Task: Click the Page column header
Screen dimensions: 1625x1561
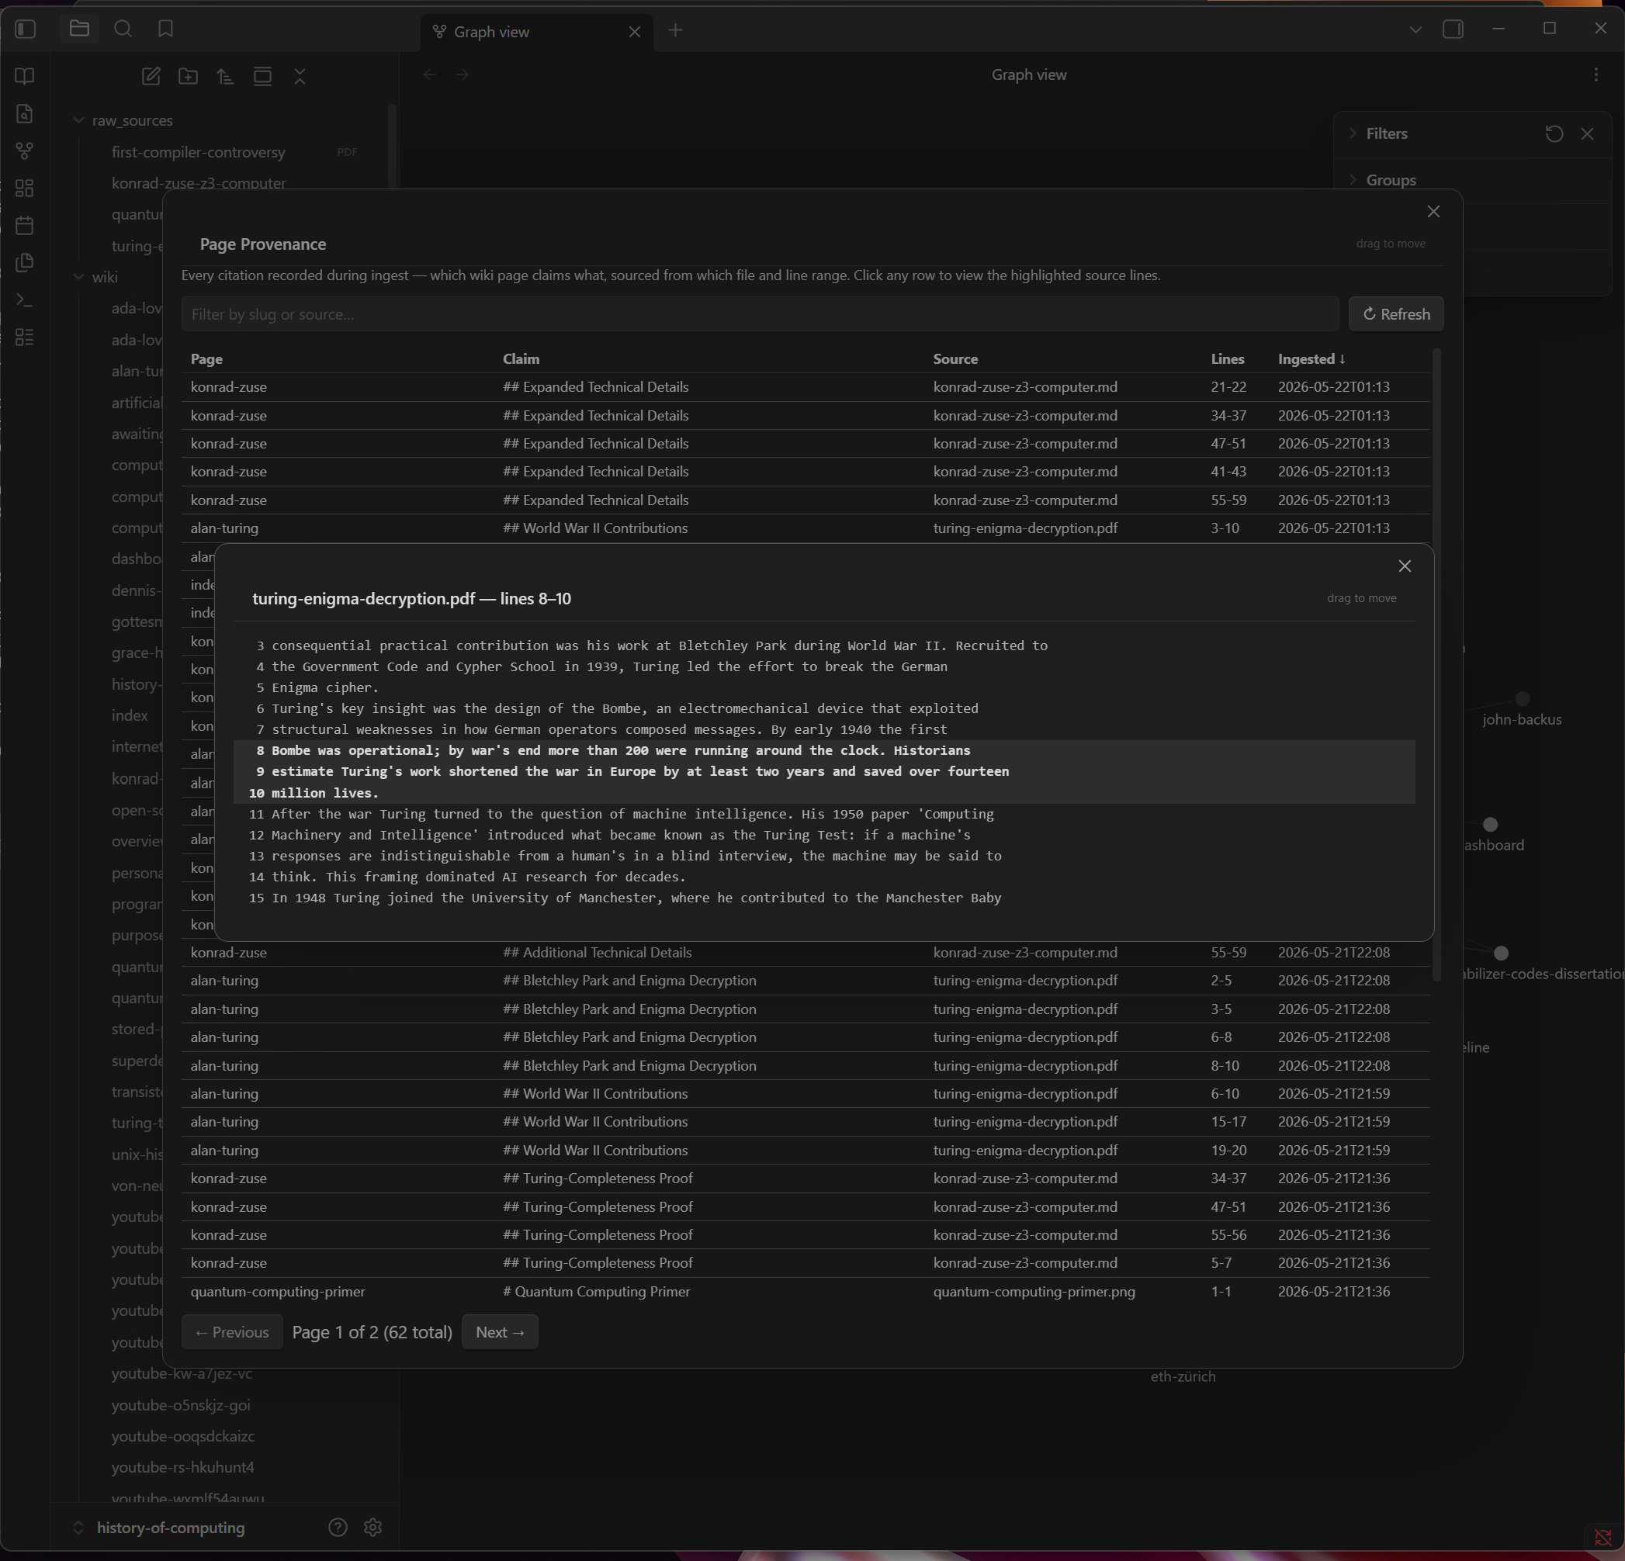Action: [x=206, y=359]
